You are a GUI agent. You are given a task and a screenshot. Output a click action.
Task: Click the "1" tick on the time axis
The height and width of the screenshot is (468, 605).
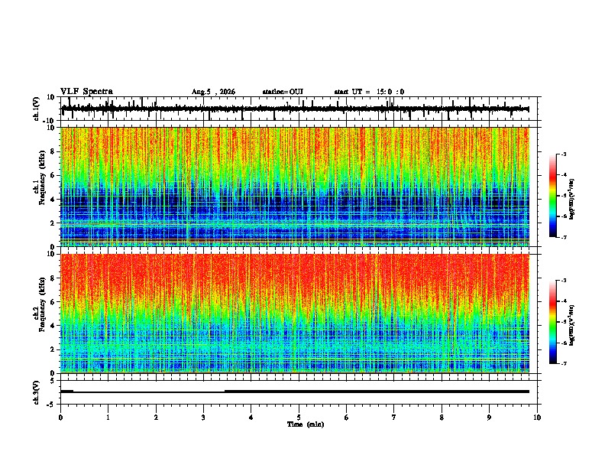tap(108, 418)
